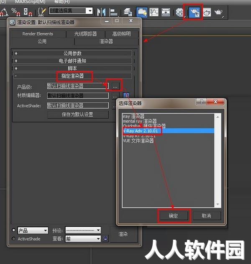Click the help (?) button in 选择渲染器 dialog
Viewport: 251px width, 264px height.
(x=201, y=101)
